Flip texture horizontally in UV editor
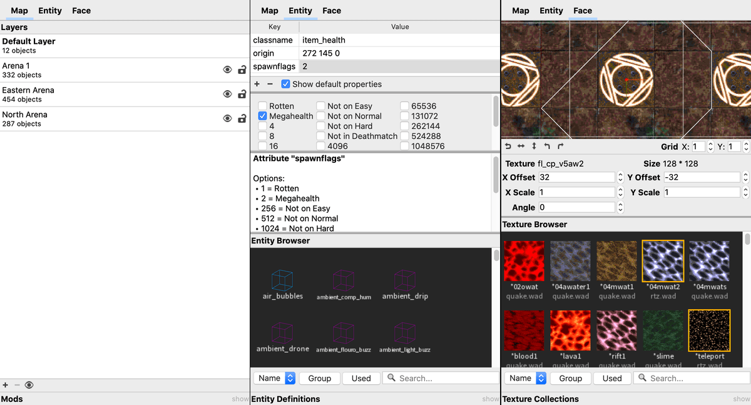751x405 pixels. coord(521,146)
